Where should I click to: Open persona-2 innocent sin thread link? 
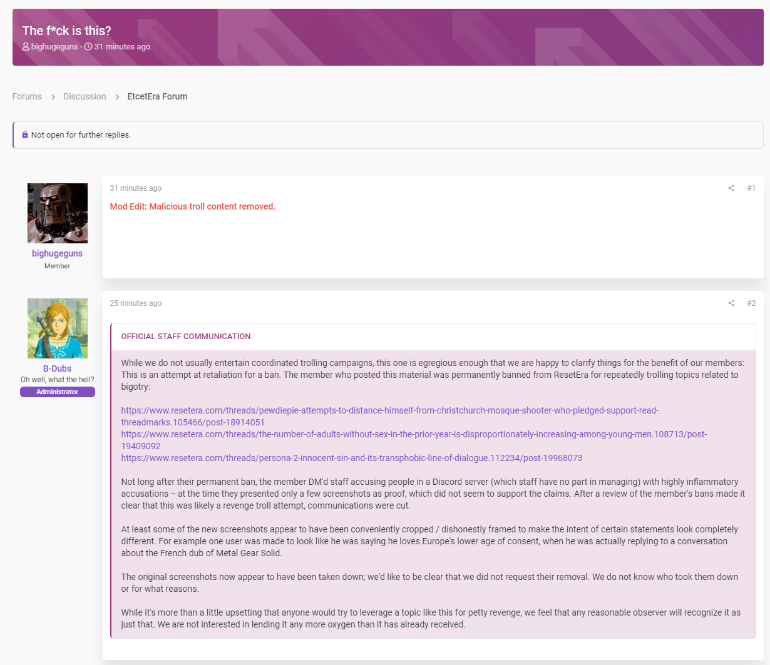pos(351,458)
